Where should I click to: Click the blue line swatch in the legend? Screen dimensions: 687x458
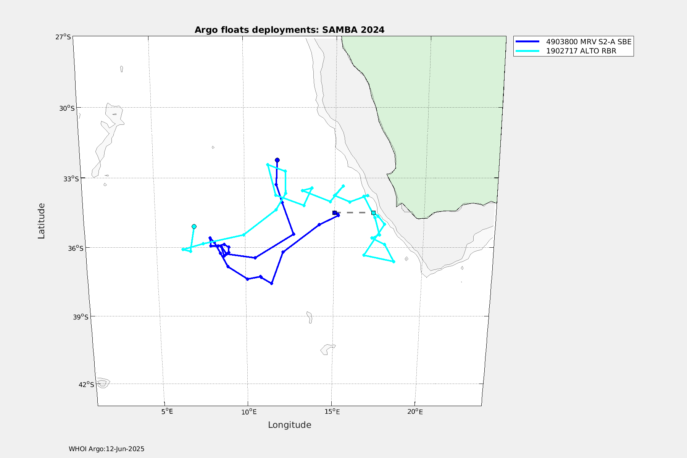point(527,42)
